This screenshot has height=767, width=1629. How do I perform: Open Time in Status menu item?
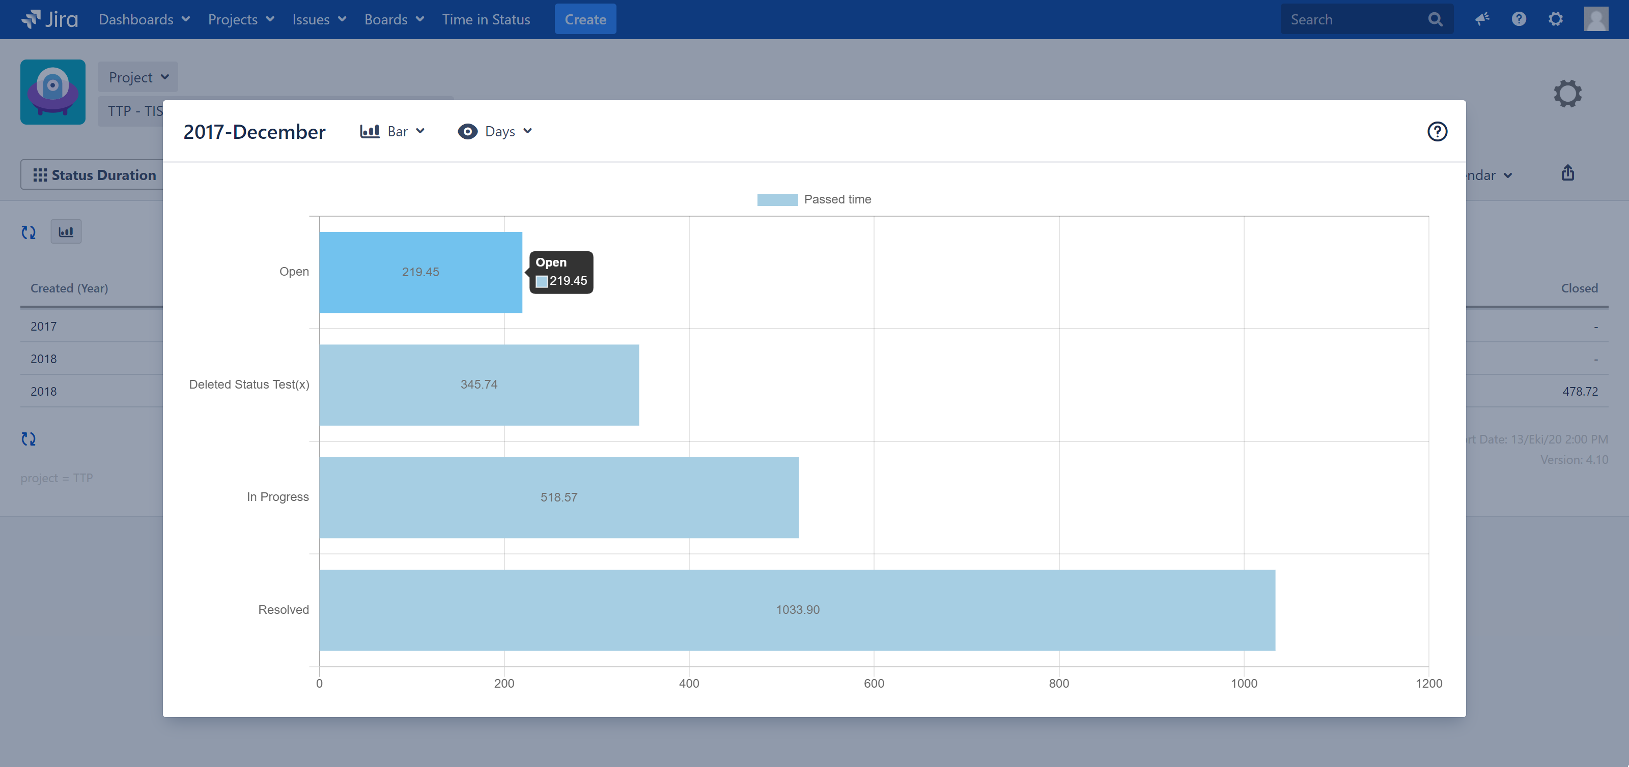point(486,19)
